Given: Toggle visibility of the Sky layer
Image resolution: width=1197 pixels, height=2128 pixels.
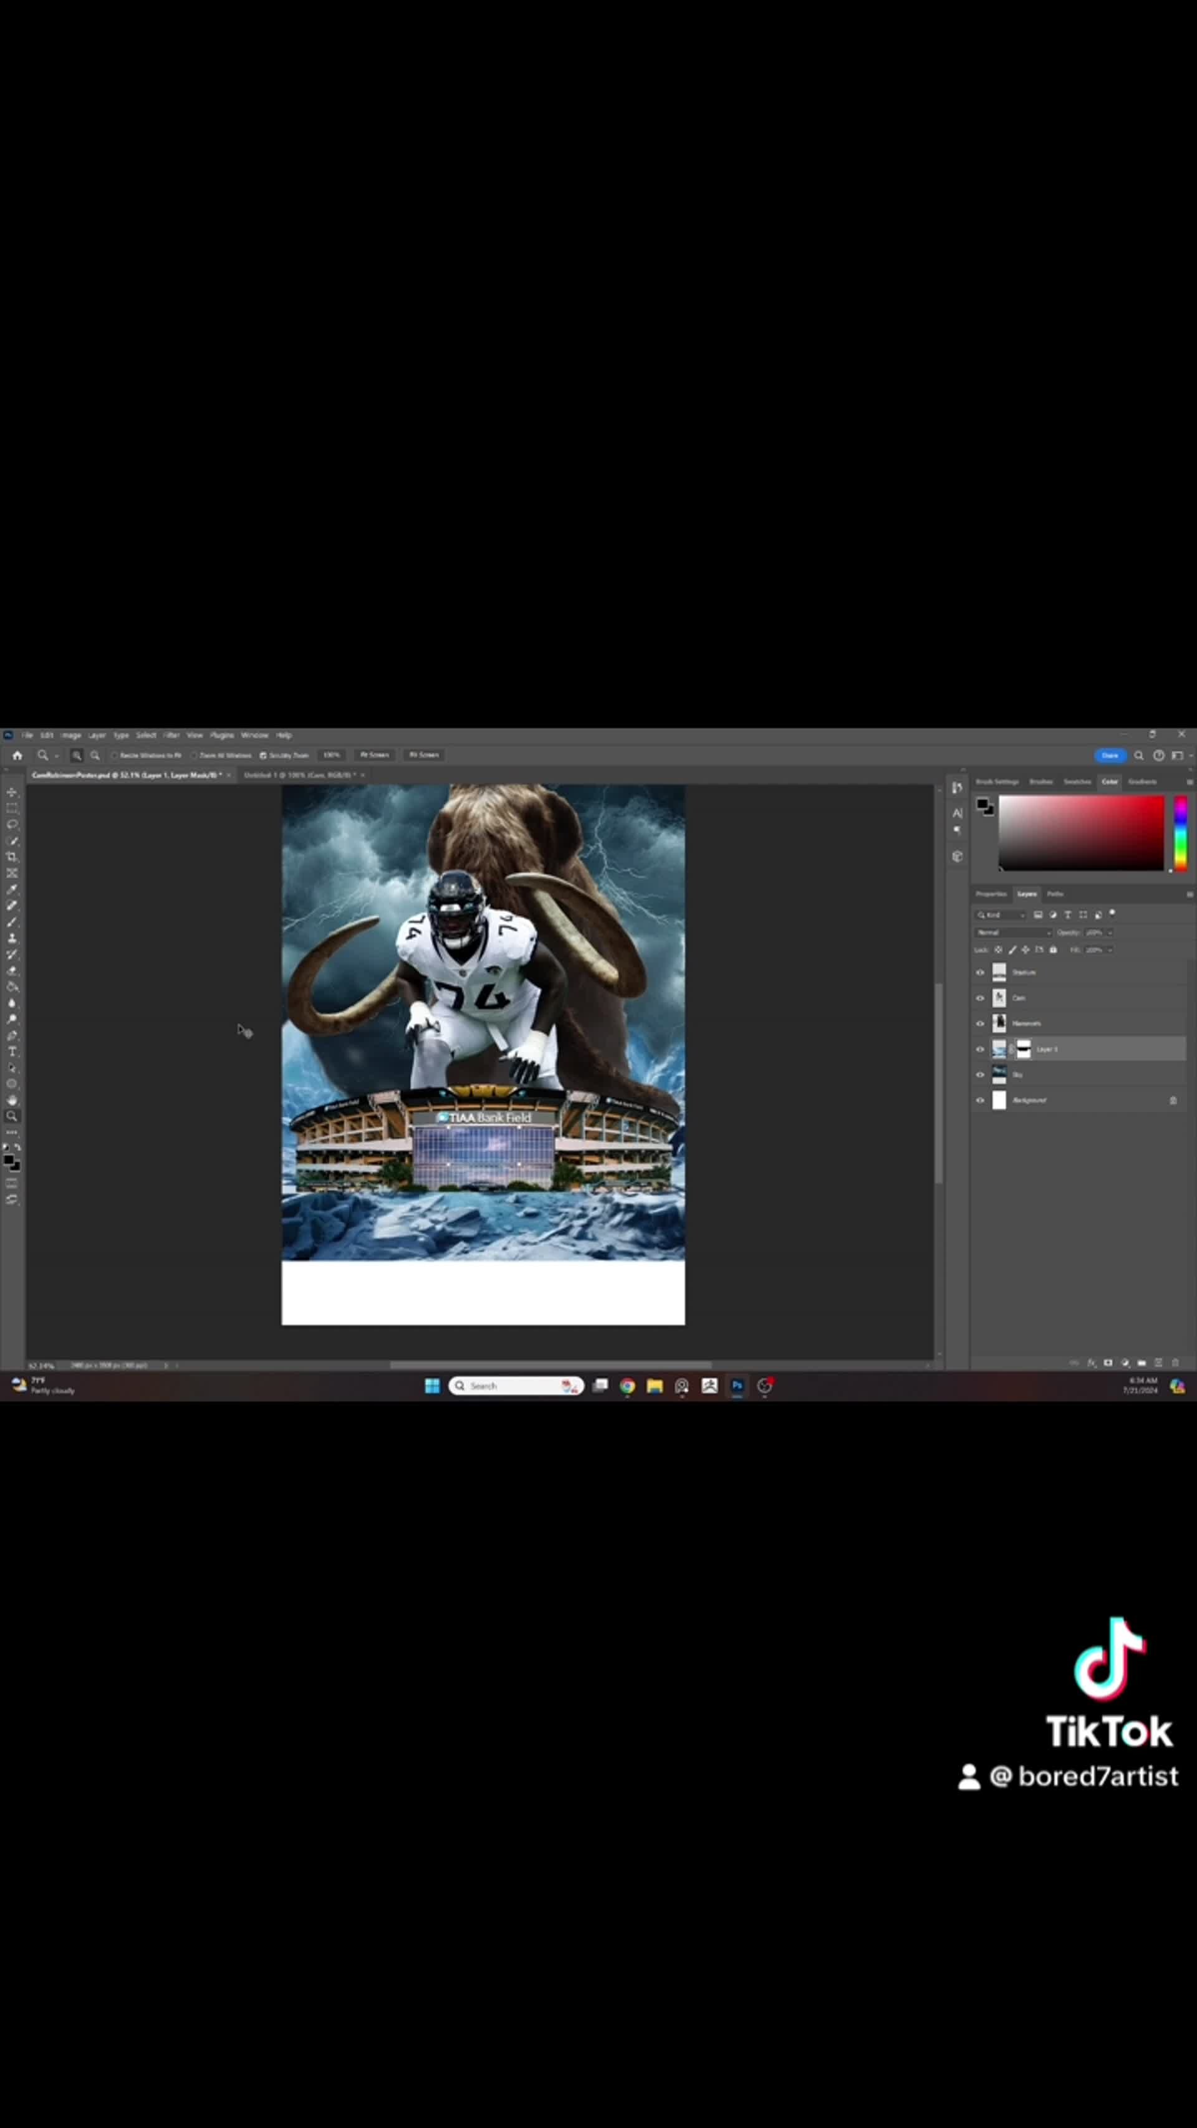Looking at the screenshot, I should (981, 1075).
